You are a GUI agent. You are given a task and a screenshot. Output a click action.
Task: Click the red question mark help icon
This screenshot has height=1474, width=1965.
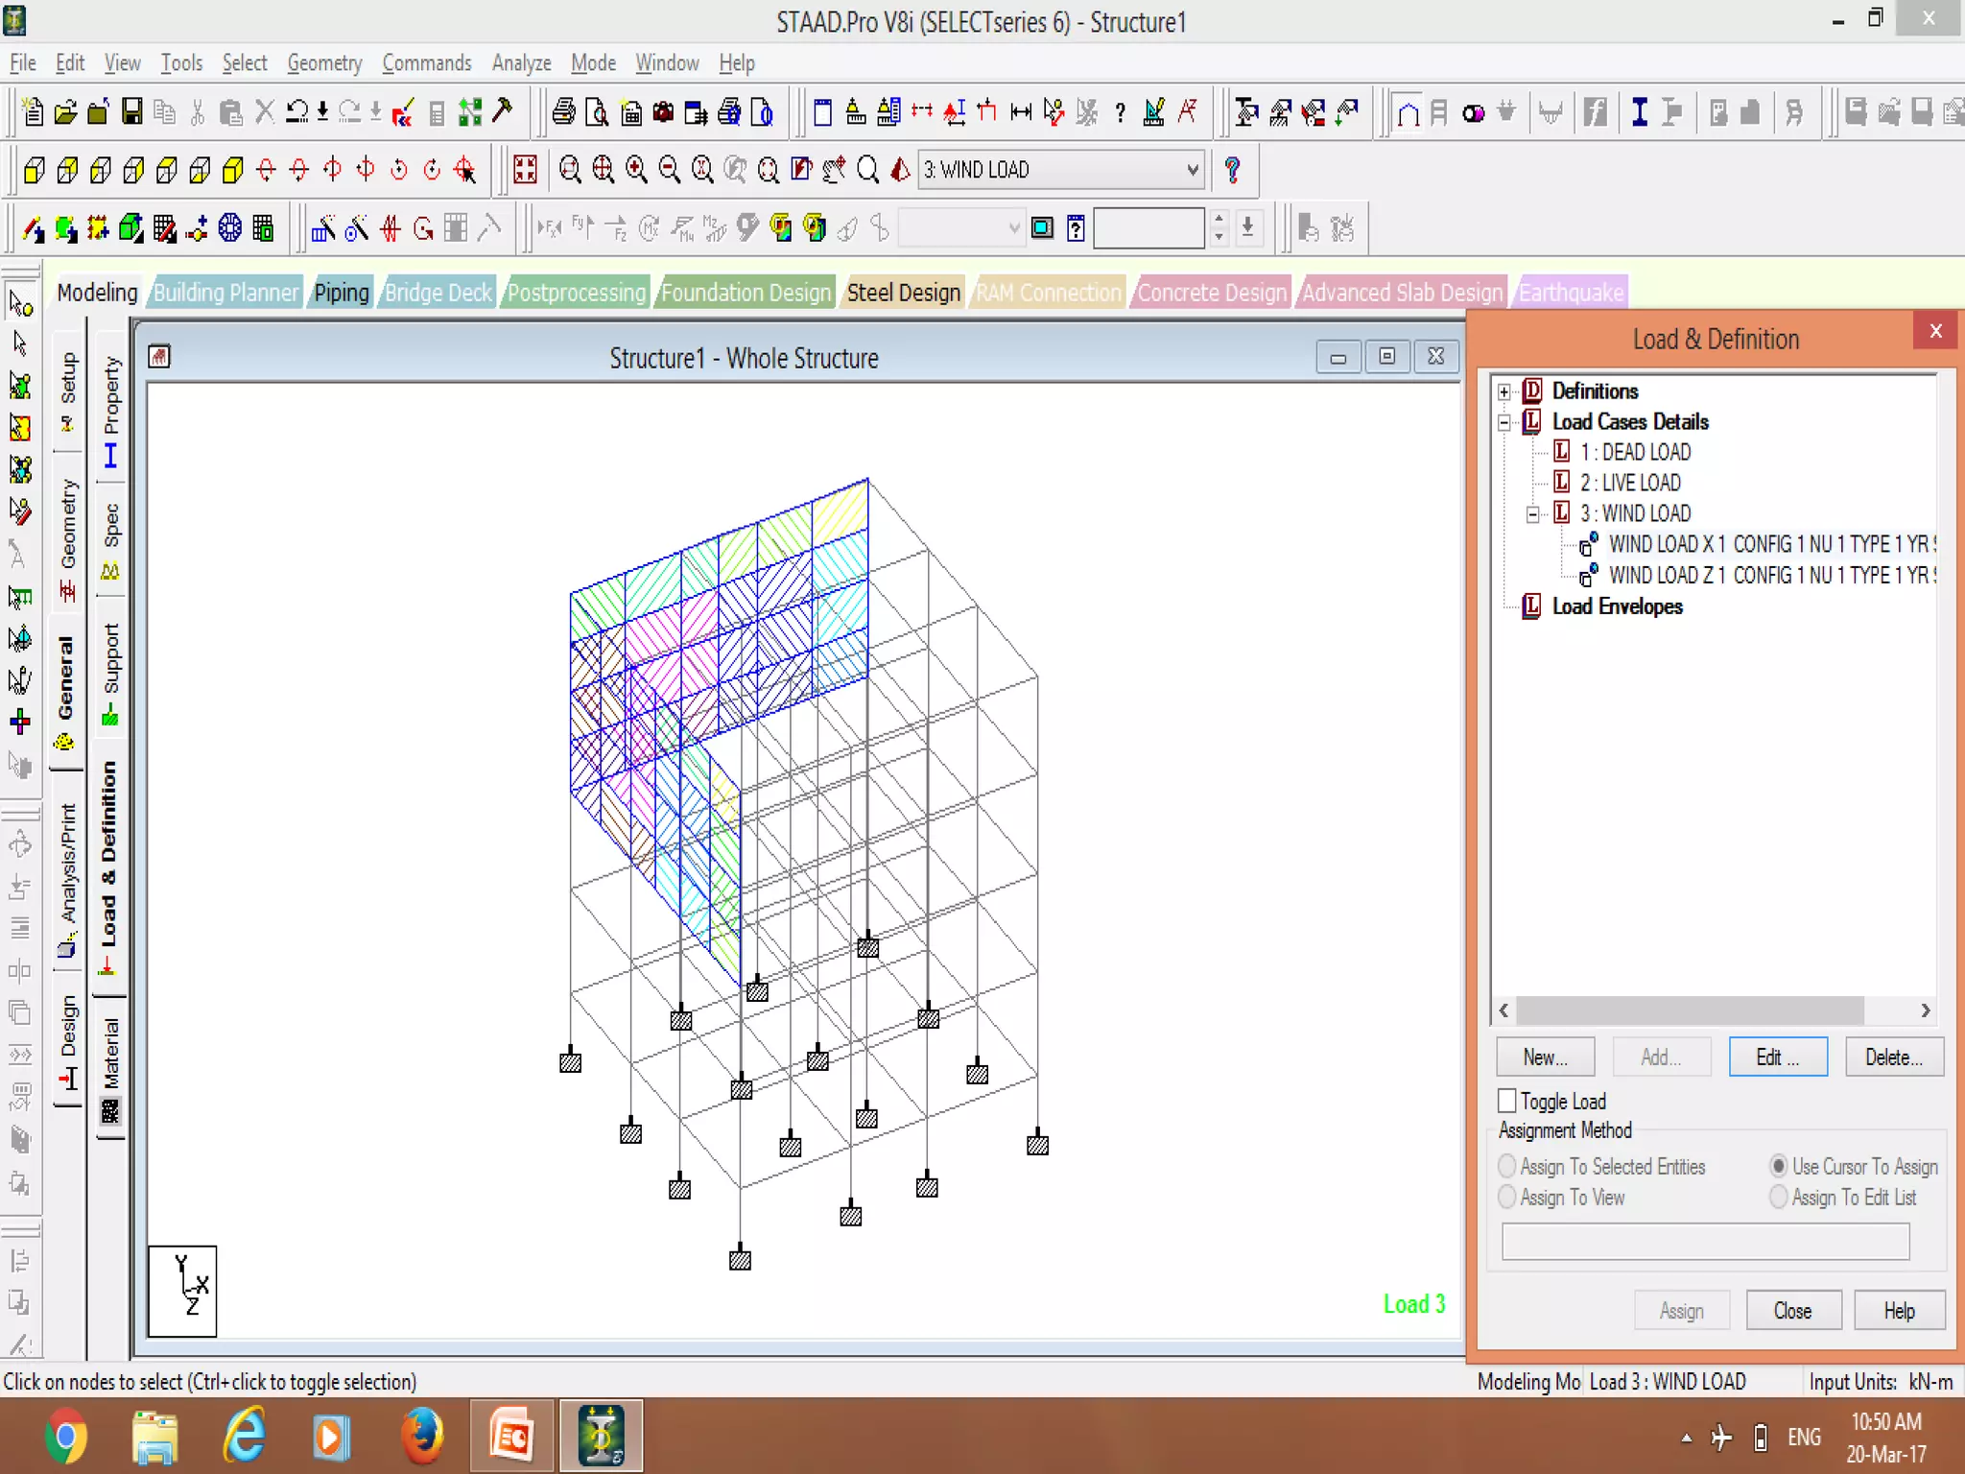click(x=1233, y=170)
